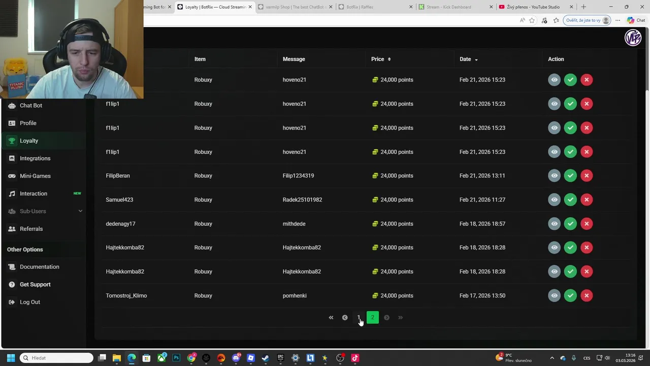Approve the Tomostroj_Klimo redemption

click(570, 295)
